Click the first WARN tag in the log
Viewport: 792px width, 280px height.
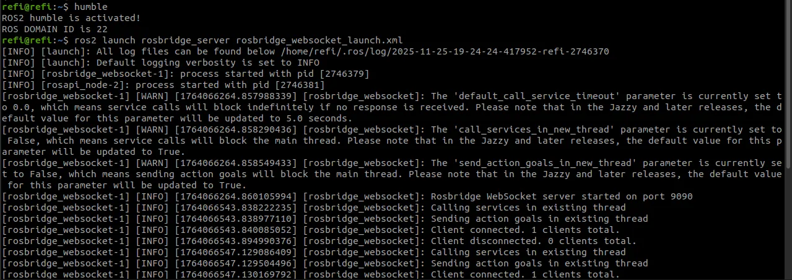click(x=147, y=96)
